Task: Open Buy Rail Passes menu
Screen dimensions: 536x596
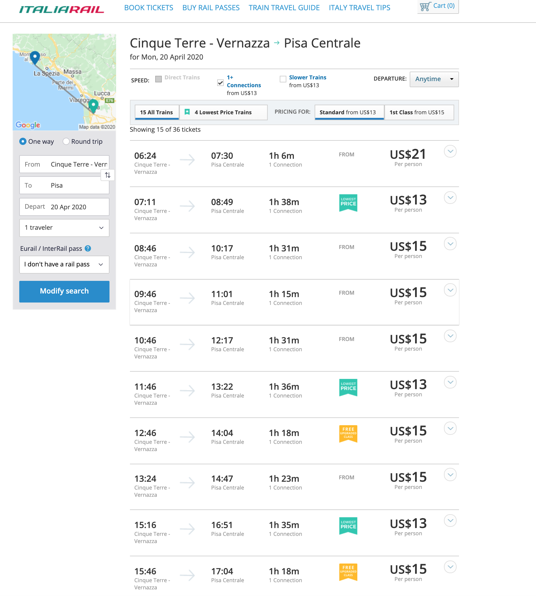Action: click(211, 8)
